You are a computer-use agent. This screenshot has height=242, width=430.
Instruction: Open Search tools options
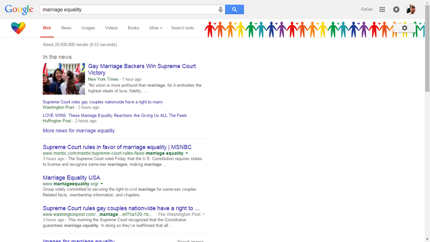183,28
